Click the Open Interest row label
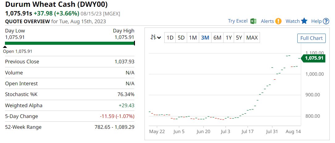Screen dimensions: 335x143 click(x=21, y=84)
